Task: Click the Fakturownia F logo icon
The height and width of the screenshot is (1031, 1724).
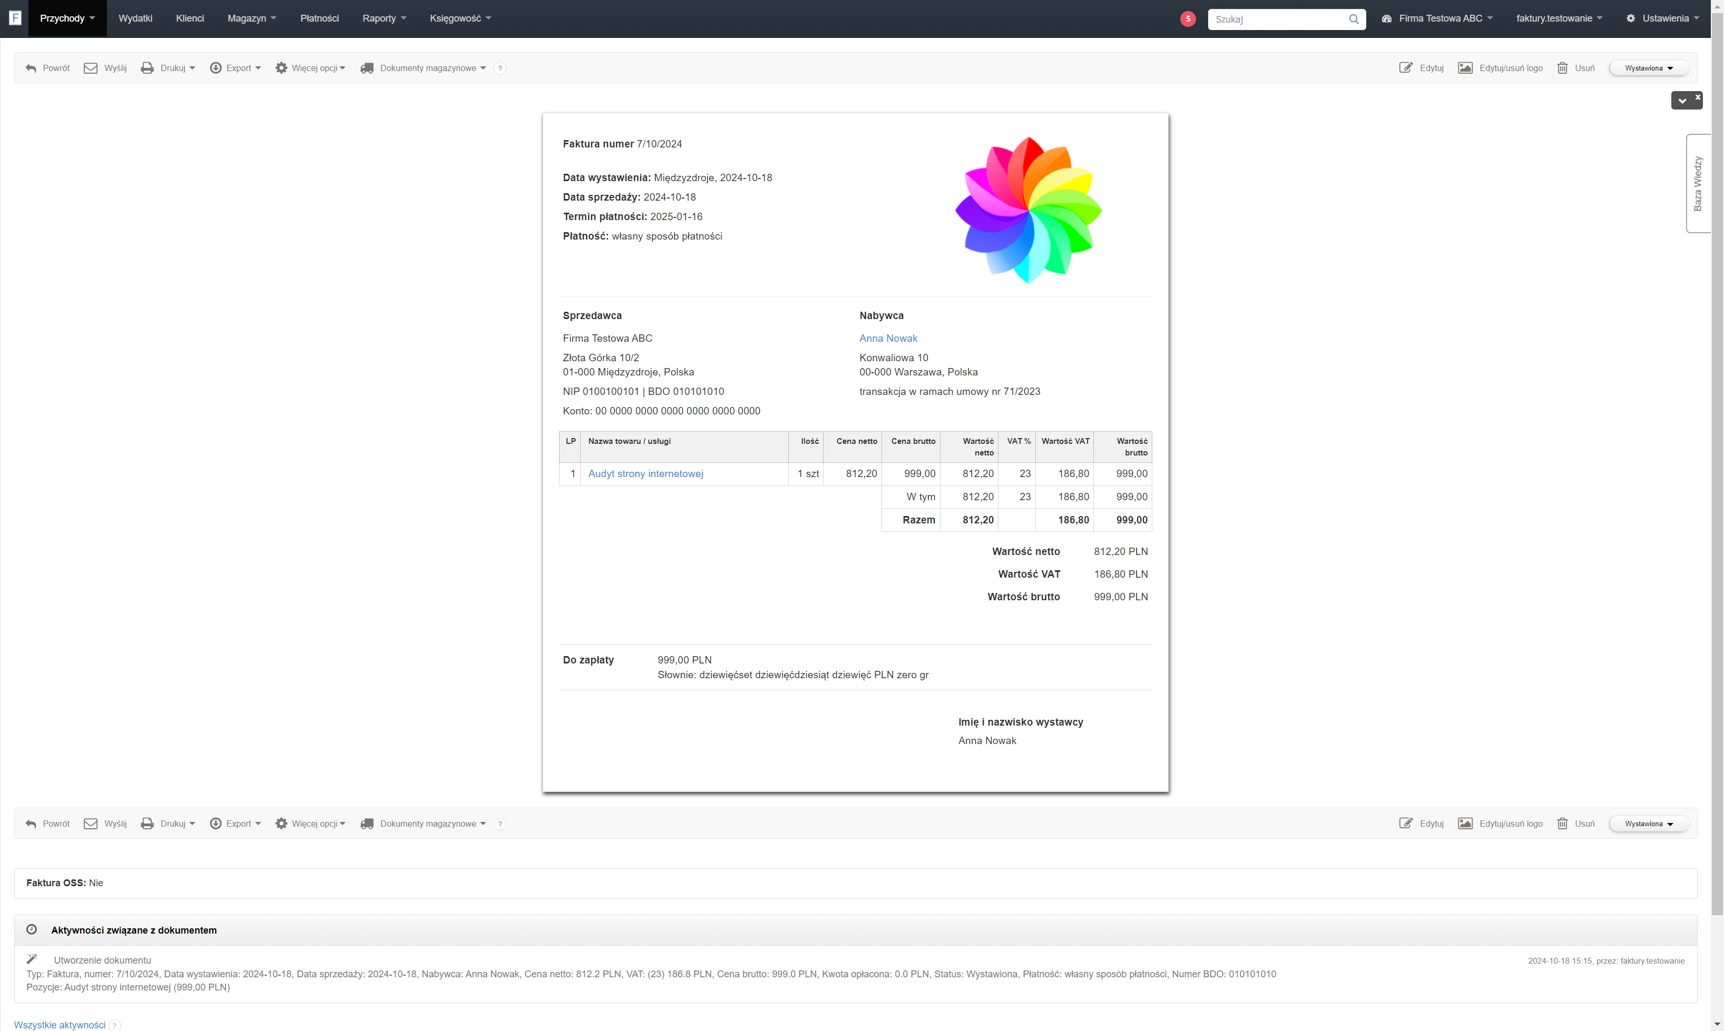Action: pyautogui.click(x=15, y=18)
